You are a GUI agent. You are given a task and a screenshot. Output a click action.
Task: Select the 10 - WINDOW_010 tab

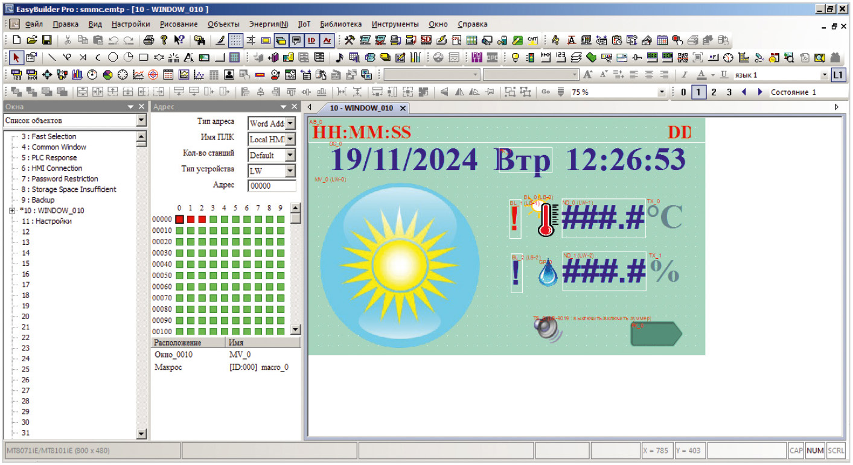pyautogui.click(x=361, y=108)
